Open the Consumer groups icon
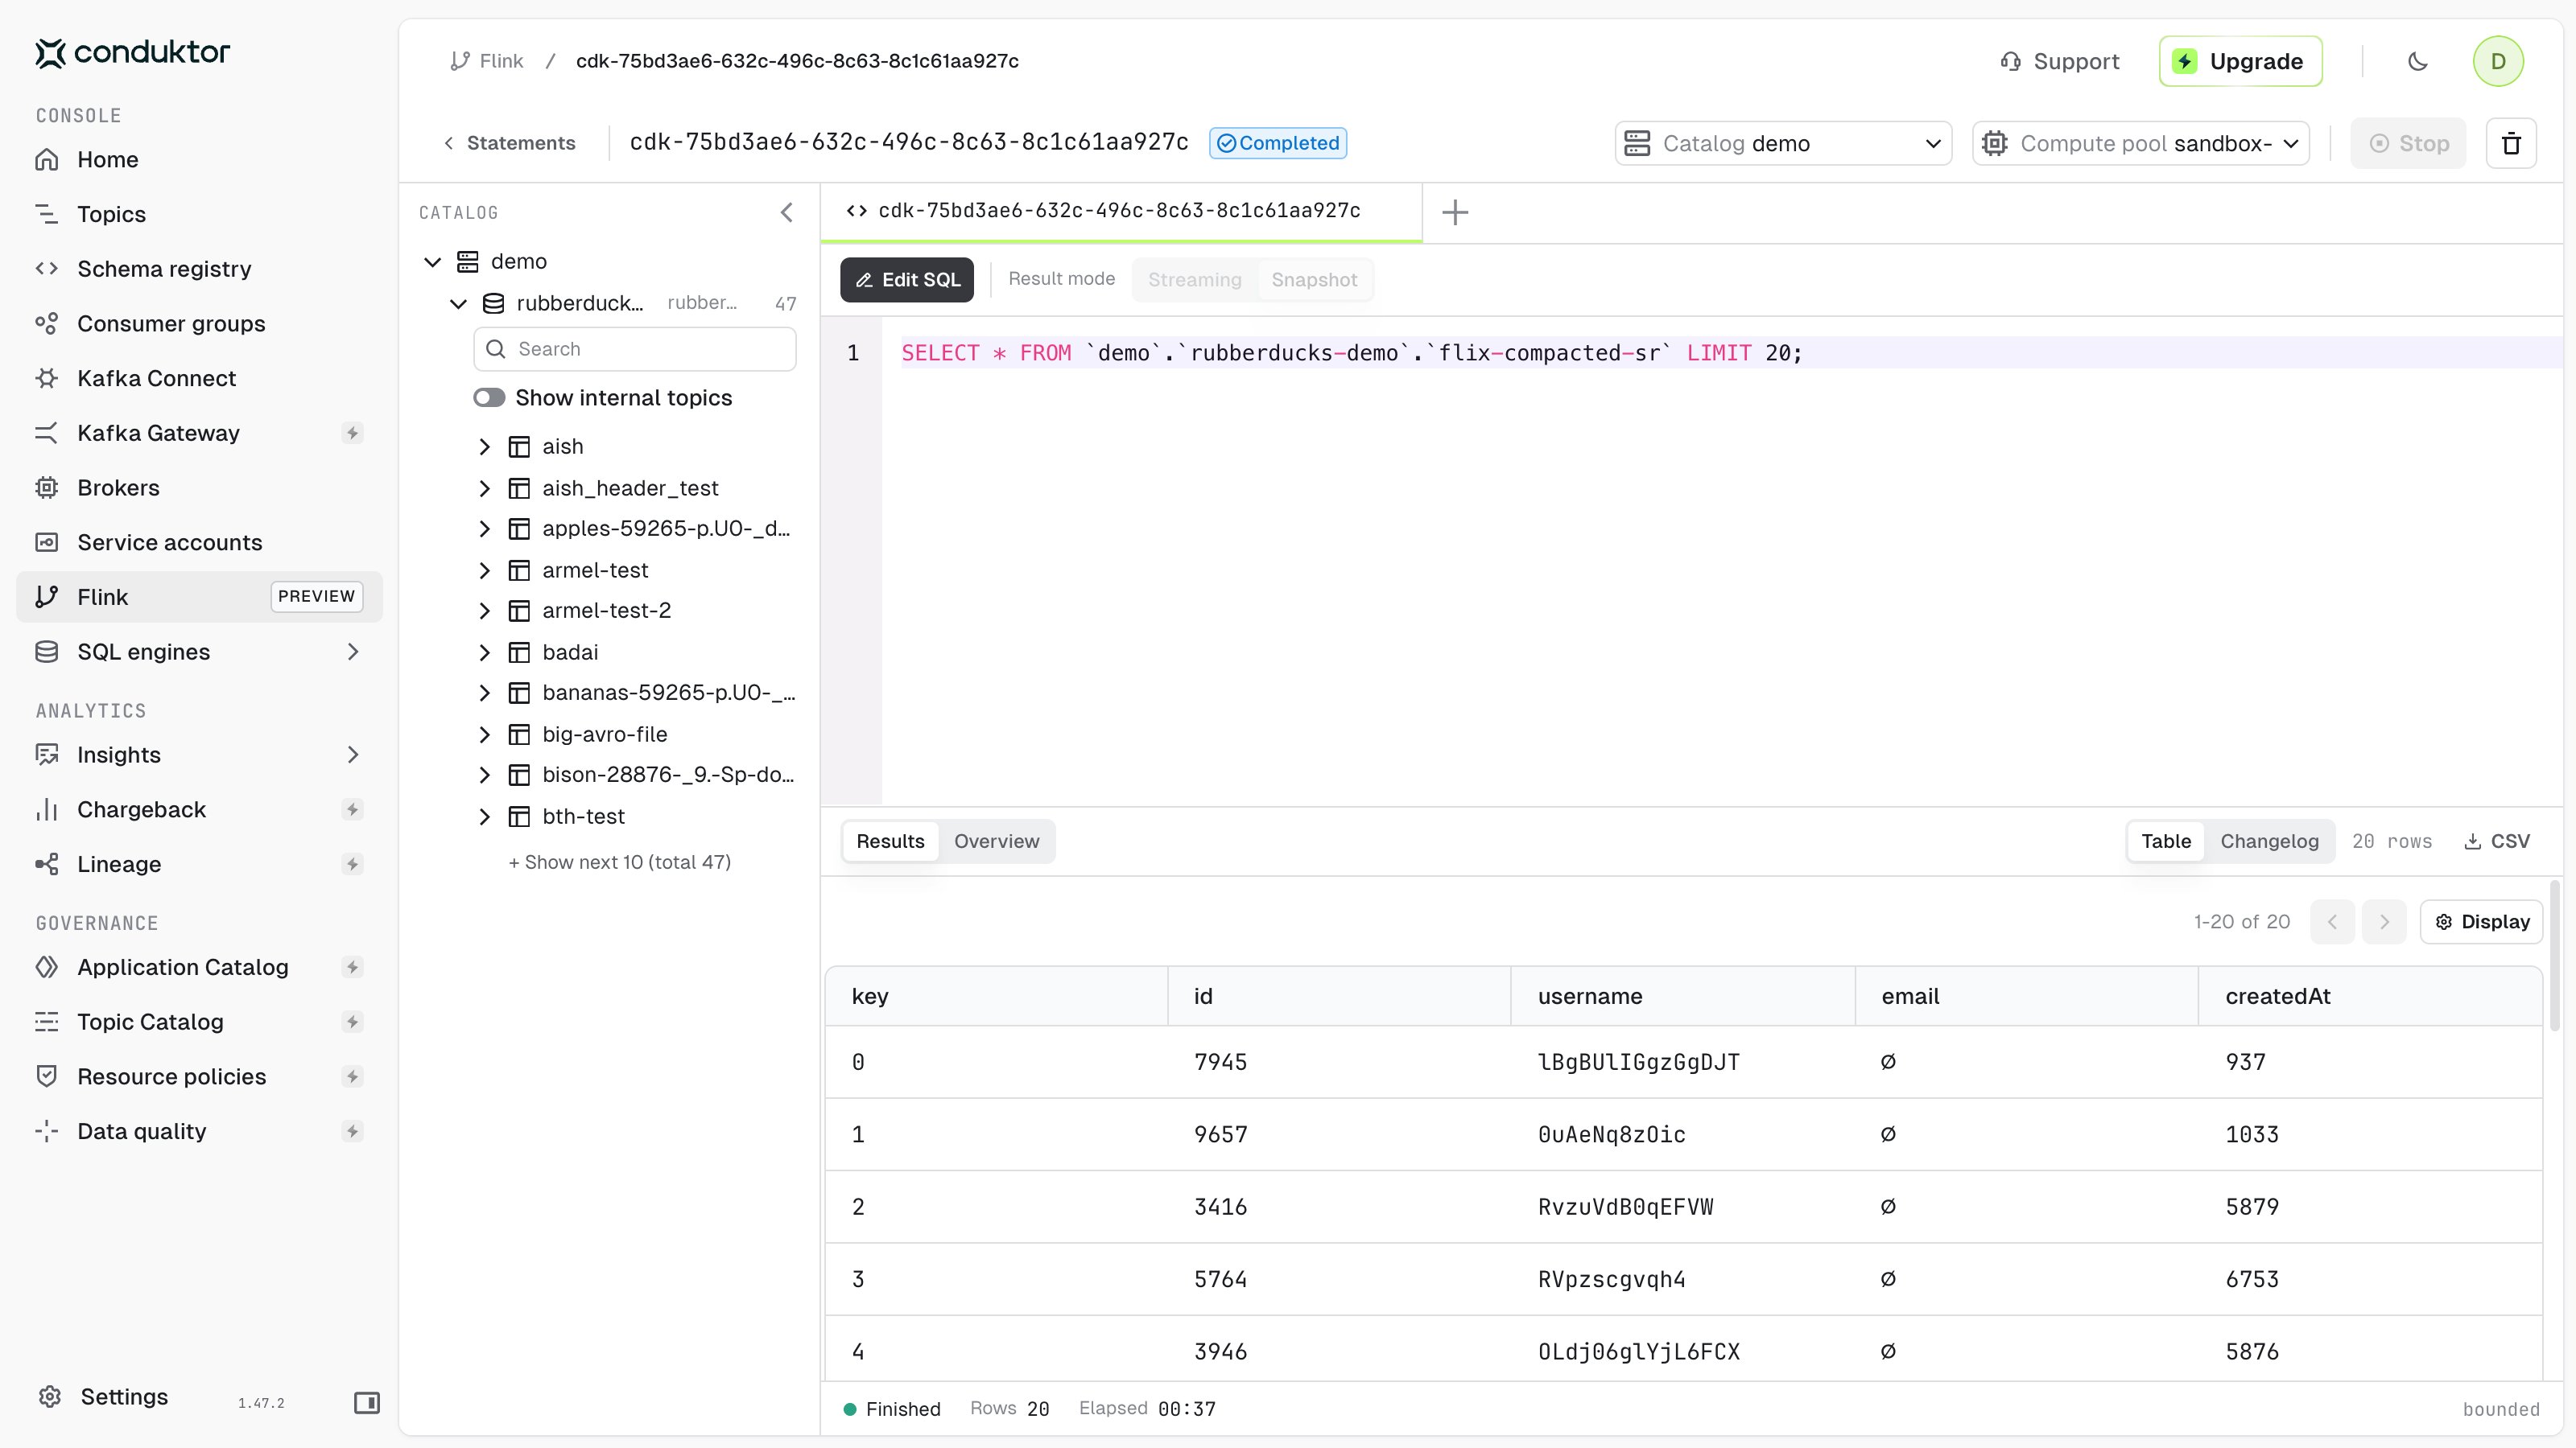 (x=47, y=323)
